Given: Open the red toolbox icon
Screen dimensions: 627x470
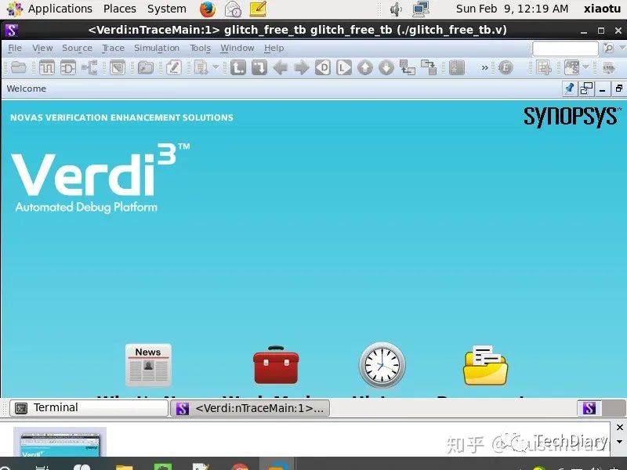Looking at the screenshot, I should [276, 365].
